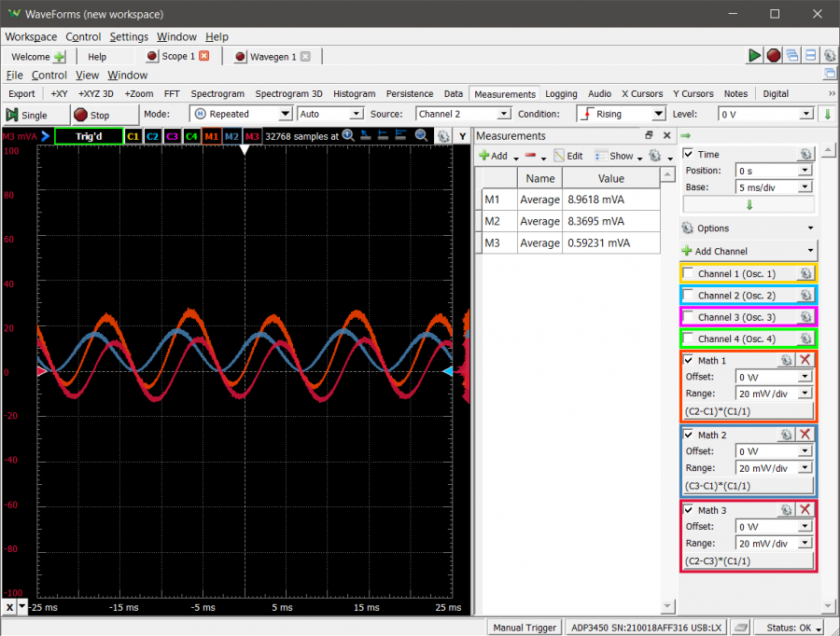Click the green Run all instruments arrow
The width and height of the screenshot is (840, 636).
(x=754, y=55)
